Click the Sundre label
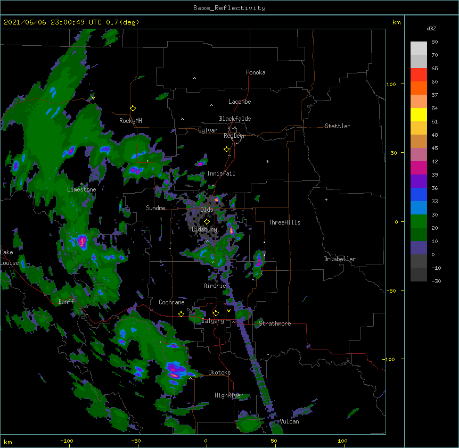The image size is (459, 448). pyautogui.click(x=155, y=208)
